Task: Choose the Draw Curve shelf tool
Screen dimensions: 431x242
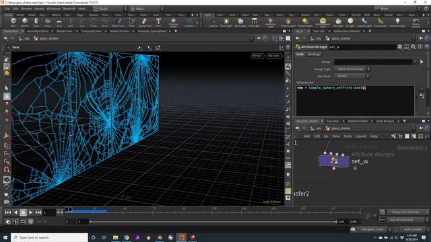Action: click(x=119, y=22)
